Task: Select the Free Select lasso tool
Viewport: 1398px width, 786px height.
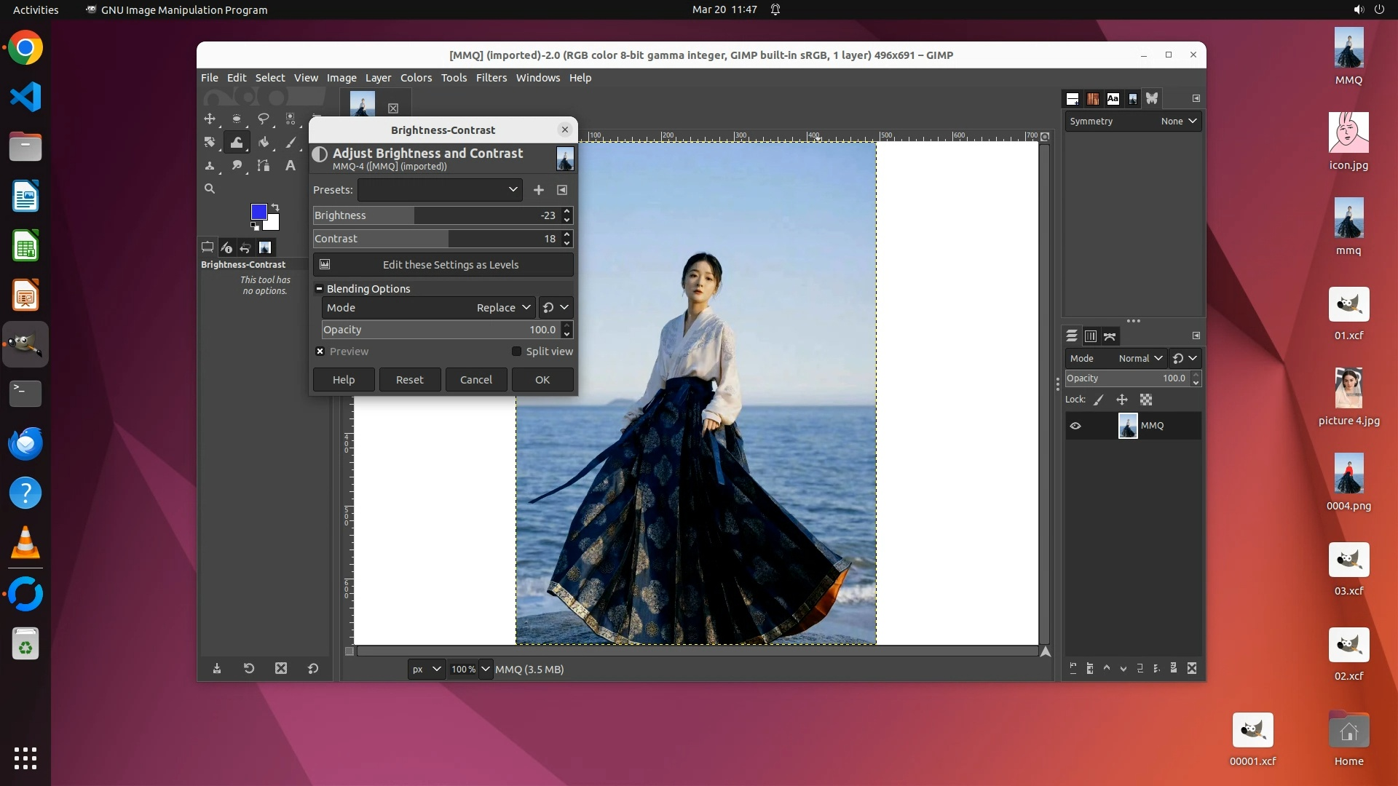Action: pyautogui.click(x=264, y=119)
